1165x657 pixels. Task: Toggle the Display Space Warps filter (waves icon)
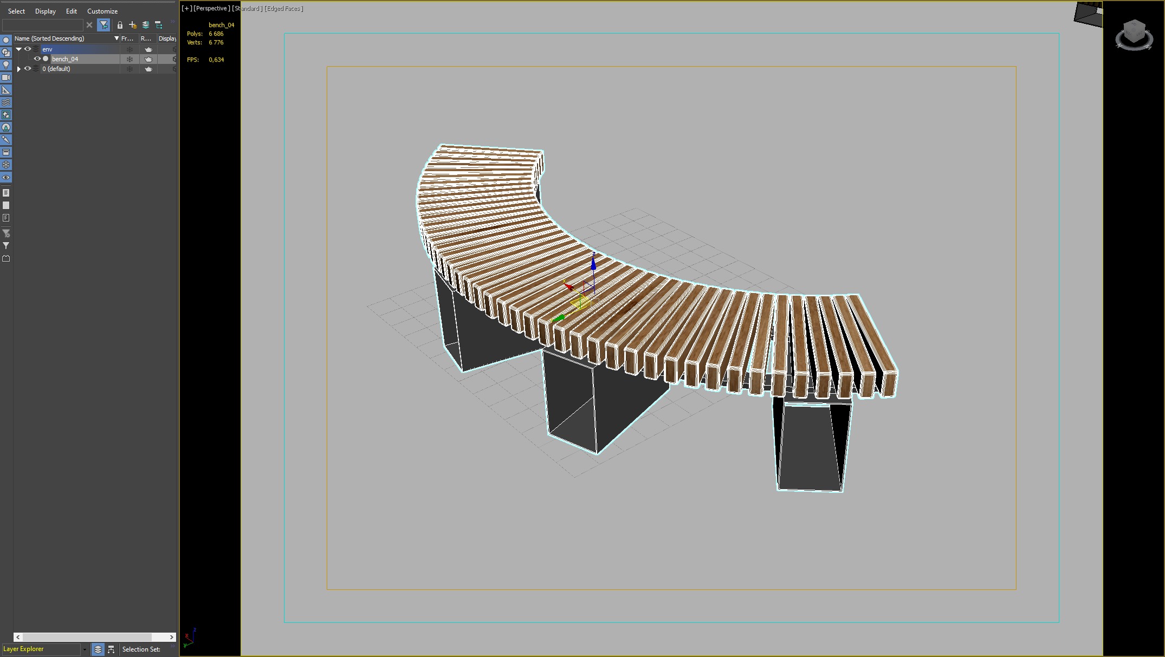(x=6, y=102)
